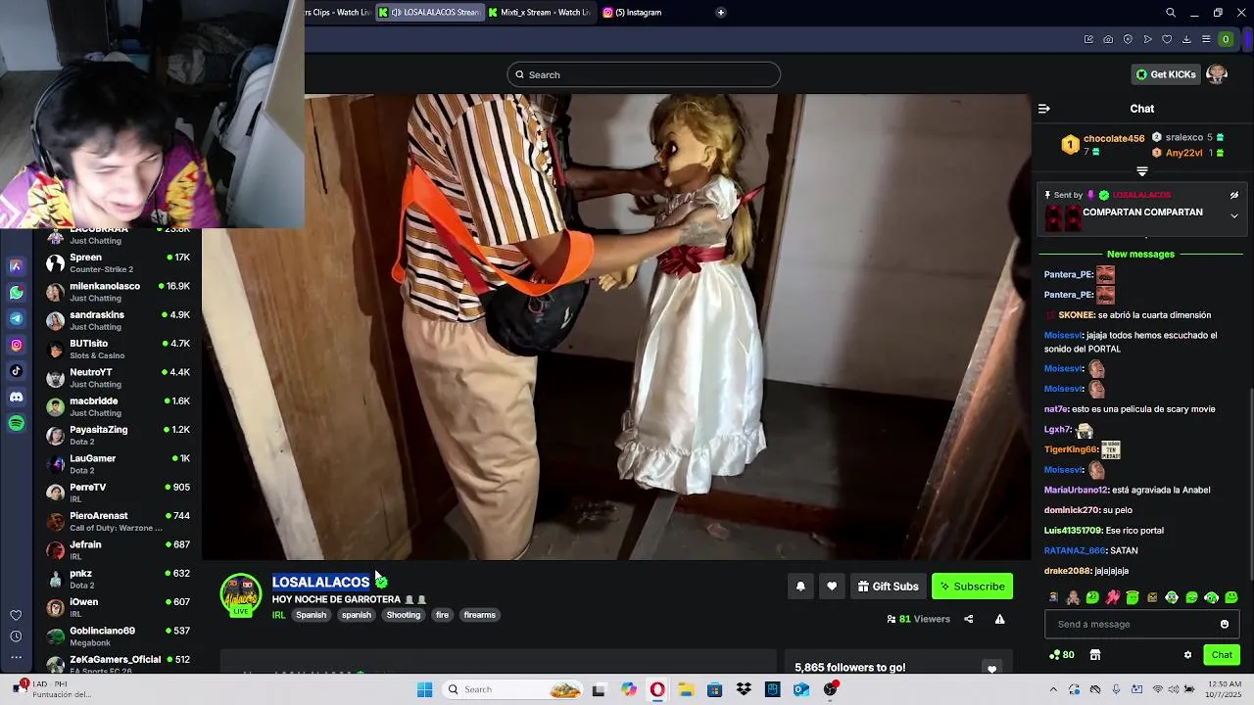The image size is (1254, 705).
Task: Click the Get KICKs button
Action: [x=1166, y=74]
